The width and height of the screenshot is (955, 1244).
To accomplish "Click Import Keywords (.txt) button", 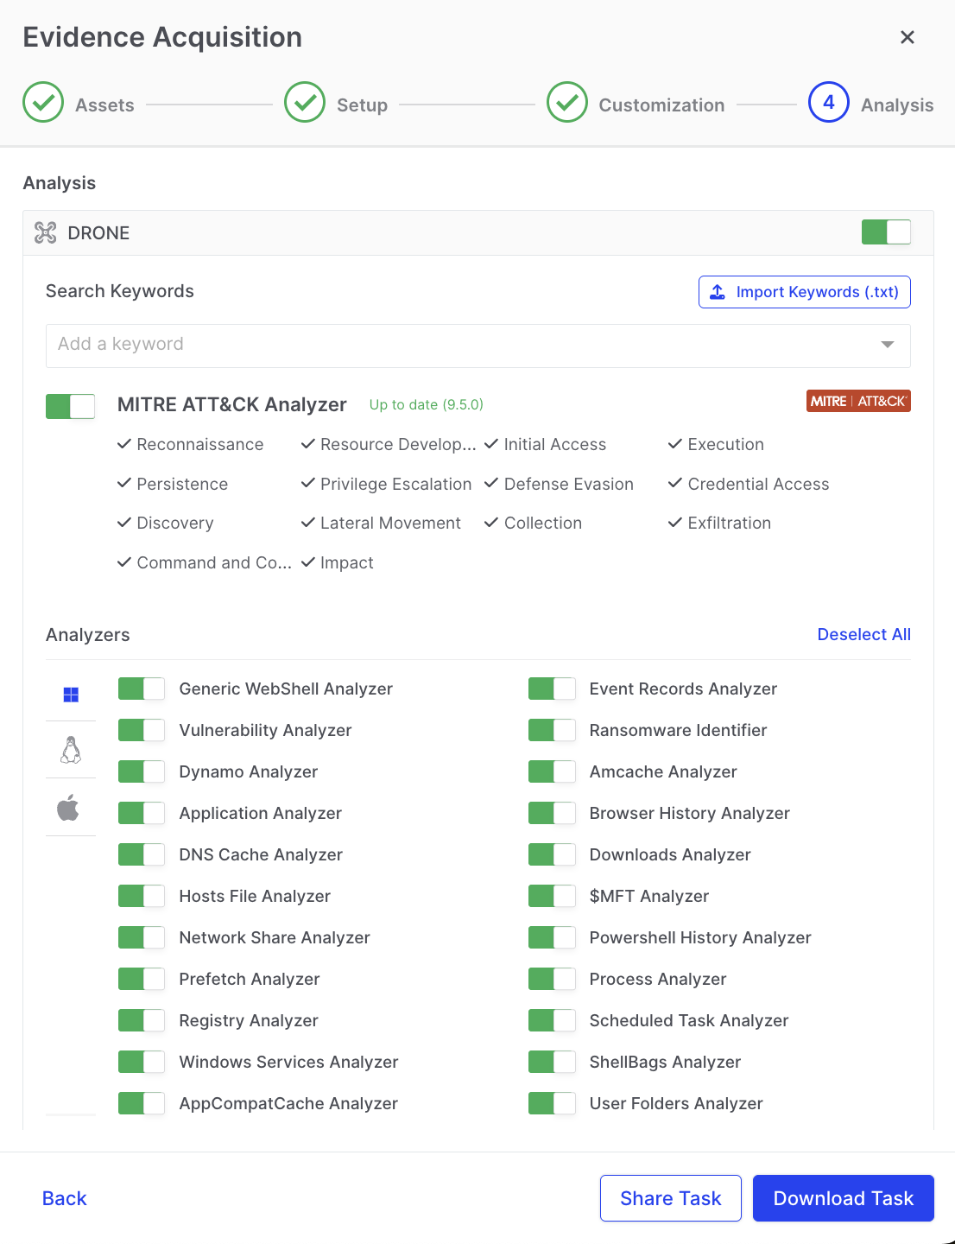I will (x=804, y=292).
